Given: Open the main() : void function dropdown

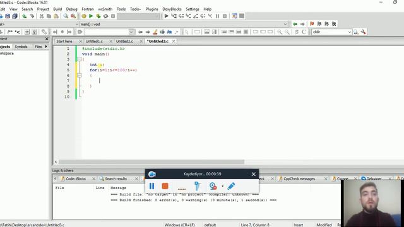Looking at the screenshot, I should coord(285,24).
